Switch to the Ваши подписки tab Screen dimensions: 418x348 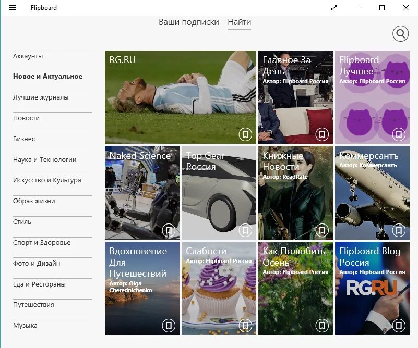[189, 22]
